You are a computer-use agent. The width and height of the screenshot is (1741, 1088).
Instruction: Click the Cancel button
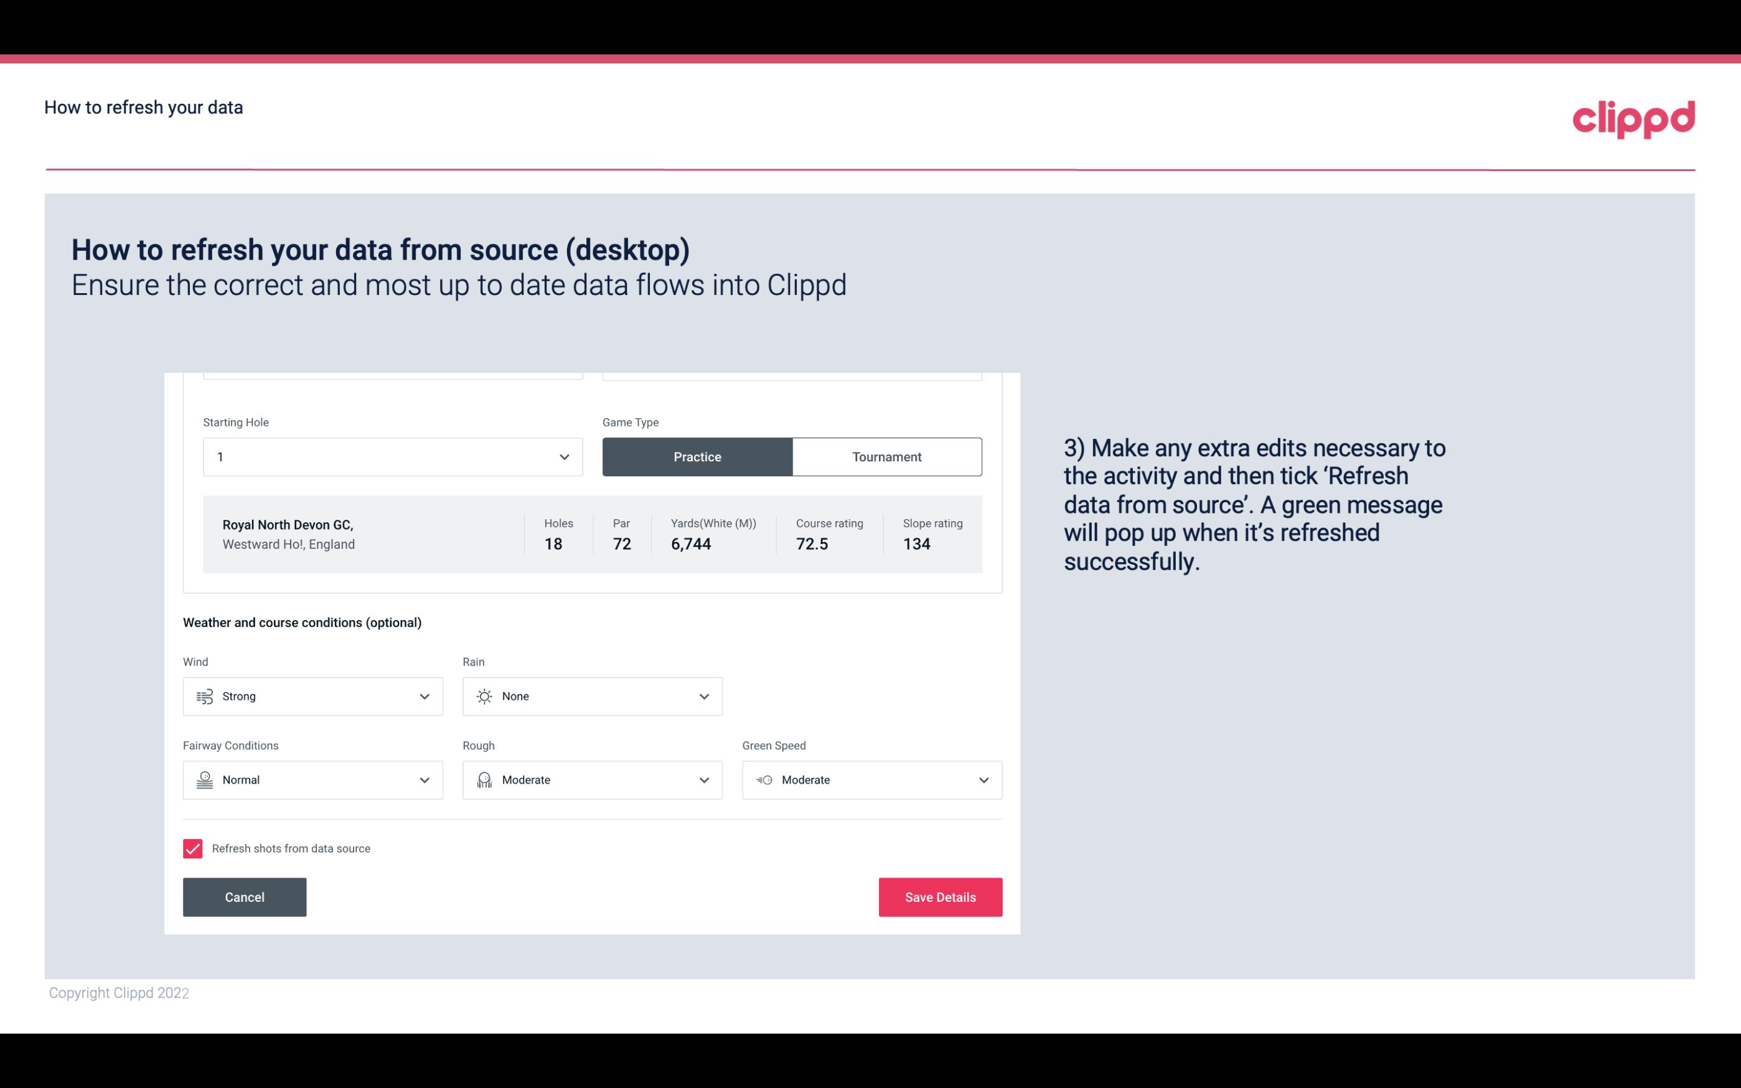pos(245,896)
